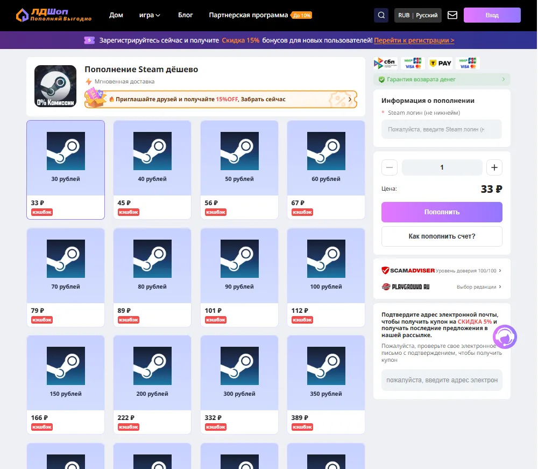The image size is (538, 469).
Task: Open the search magnifier icon
Action: point(381,15)
